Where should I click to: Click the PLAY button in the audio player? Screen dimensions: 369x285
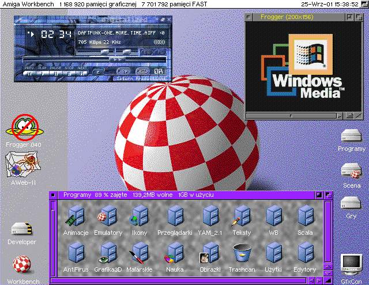pos(42,73)
